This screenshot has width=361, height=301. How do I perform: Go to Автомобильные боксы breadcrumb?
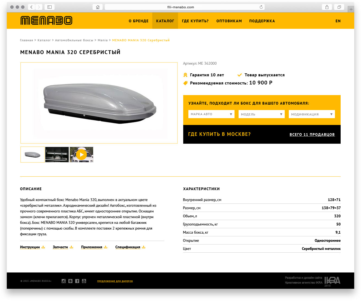pyautogui.click(x=74, y=40)
